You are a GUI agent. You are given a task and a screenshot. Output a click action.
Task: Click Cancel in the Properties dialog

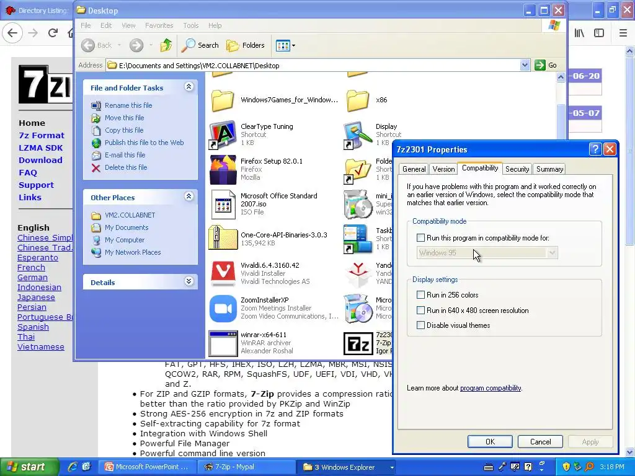(540, 441)
